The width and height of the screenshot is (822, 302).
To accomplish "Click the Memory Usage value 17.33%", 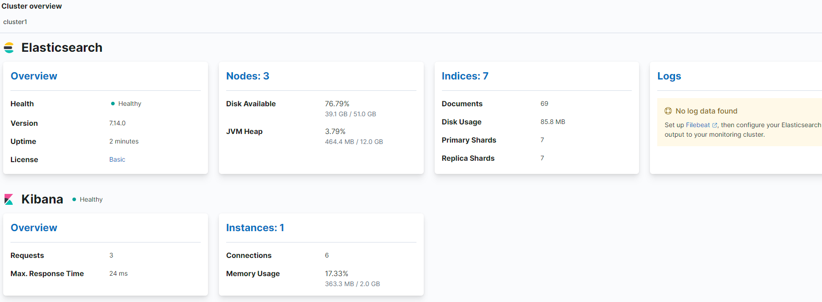I will pos(337,273).
